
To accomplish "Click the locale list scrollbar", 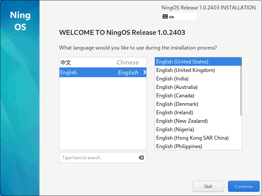I will coord(241,87).
